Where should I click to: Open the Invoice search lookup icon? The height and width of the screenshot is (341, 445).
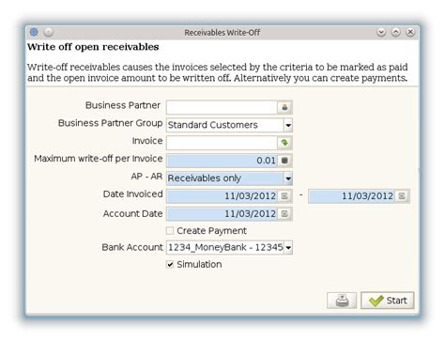pos(284,143)
